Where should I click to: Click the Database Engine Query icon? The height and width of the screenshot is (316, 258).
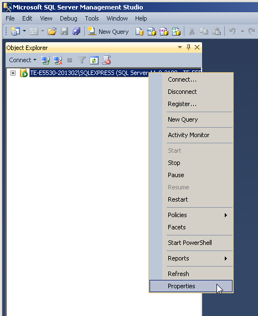(x=140, y=32)
